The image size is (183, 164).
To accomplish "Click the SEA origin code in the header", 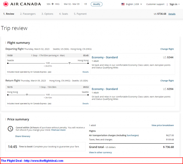I will pyautogui.click(x=49, y=4).
